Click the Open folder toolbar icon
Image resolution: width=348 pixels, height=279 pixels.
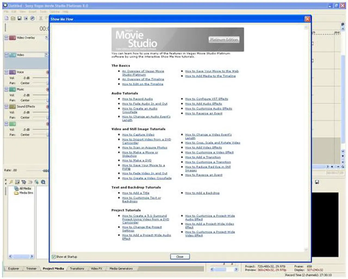pos(13,18)
